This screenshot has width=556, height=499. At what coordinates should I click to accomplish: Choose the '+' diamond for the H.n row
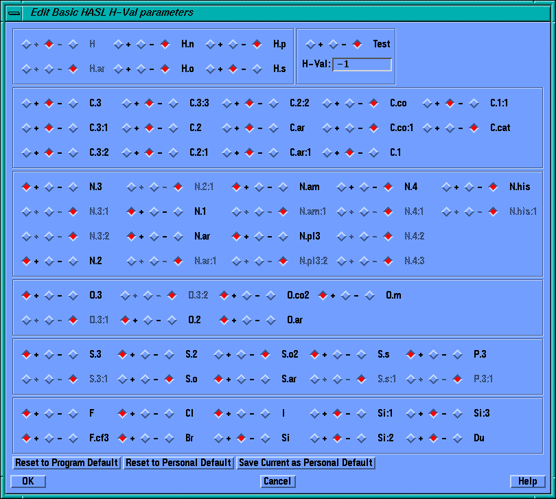[118, 44]
